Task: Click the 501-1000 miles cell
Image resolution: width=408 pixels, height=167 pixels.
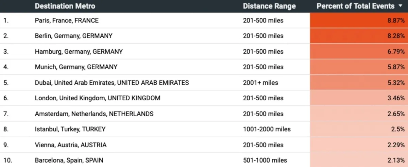Action: (x=265, y=160)
